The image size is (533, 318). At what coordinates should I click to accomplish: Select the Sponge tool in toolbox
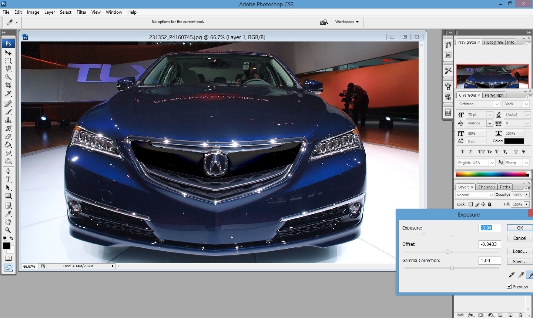coord(8,161)
